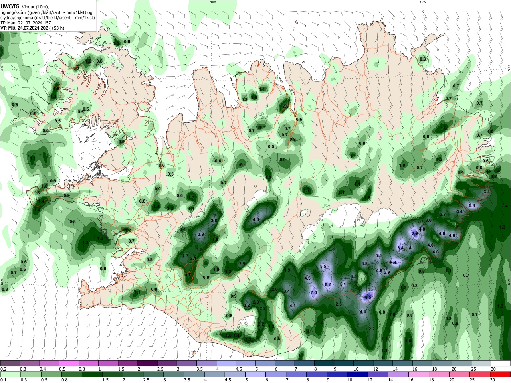Click the '15W' longitude label

(423, 2)
